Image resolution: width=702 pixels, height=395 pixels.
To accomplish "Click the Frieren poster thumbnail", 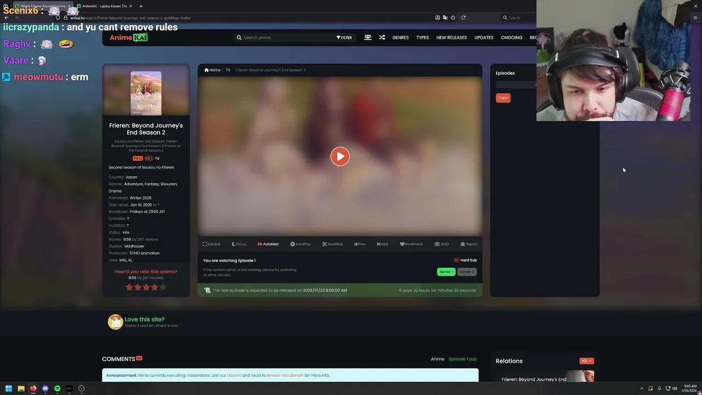I will click(x=146, y=93).
